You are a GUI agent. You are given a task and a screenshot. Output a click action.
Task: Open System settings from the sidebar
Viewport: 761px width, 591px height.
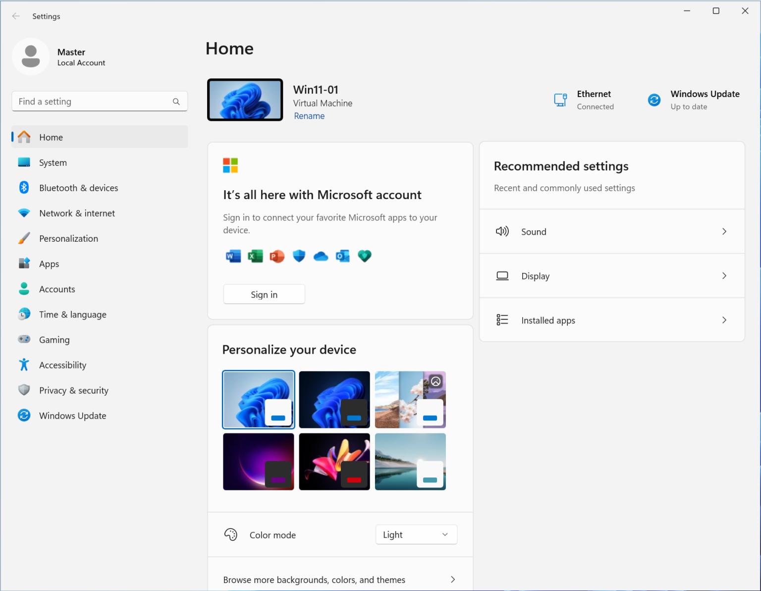point(53,162)
